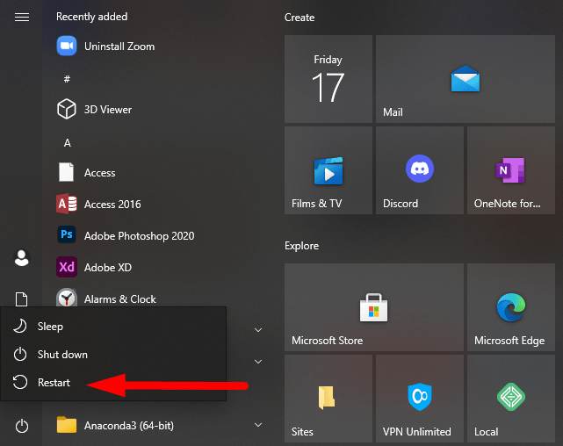Click the Adobe Photoshop 2020 label
The width and height of the screenshot is (563, 446).
[x=140, y=236]
